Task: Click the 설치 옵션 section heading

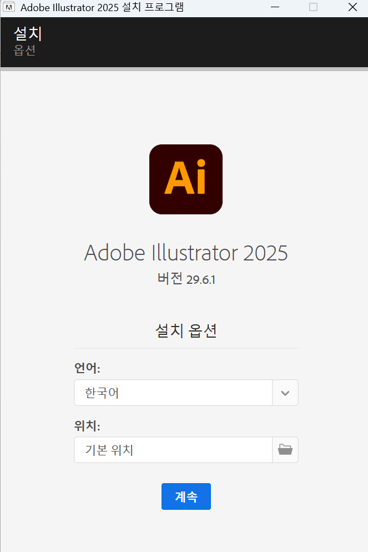Action: tap(186, 330)
